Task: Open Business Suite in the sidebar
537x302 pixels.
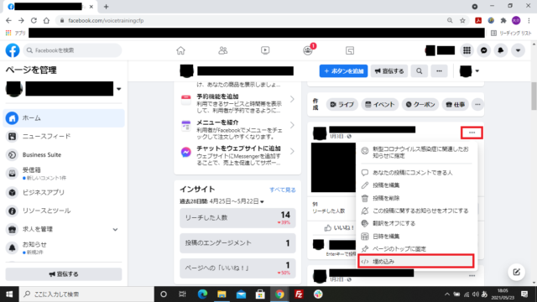Action: pyautogui.click(x=64, y=154)
